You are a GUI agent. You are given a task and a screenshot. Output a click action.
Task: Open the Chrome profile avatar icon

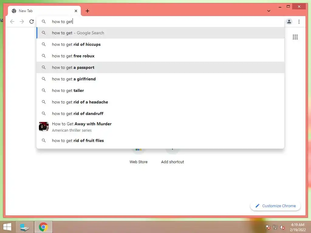289,22
